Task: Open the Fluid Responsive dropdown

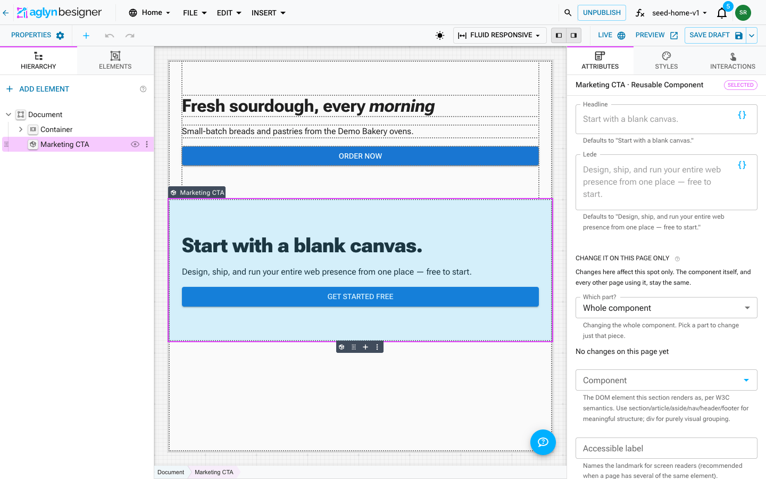Action: click(x=499, y=36)
